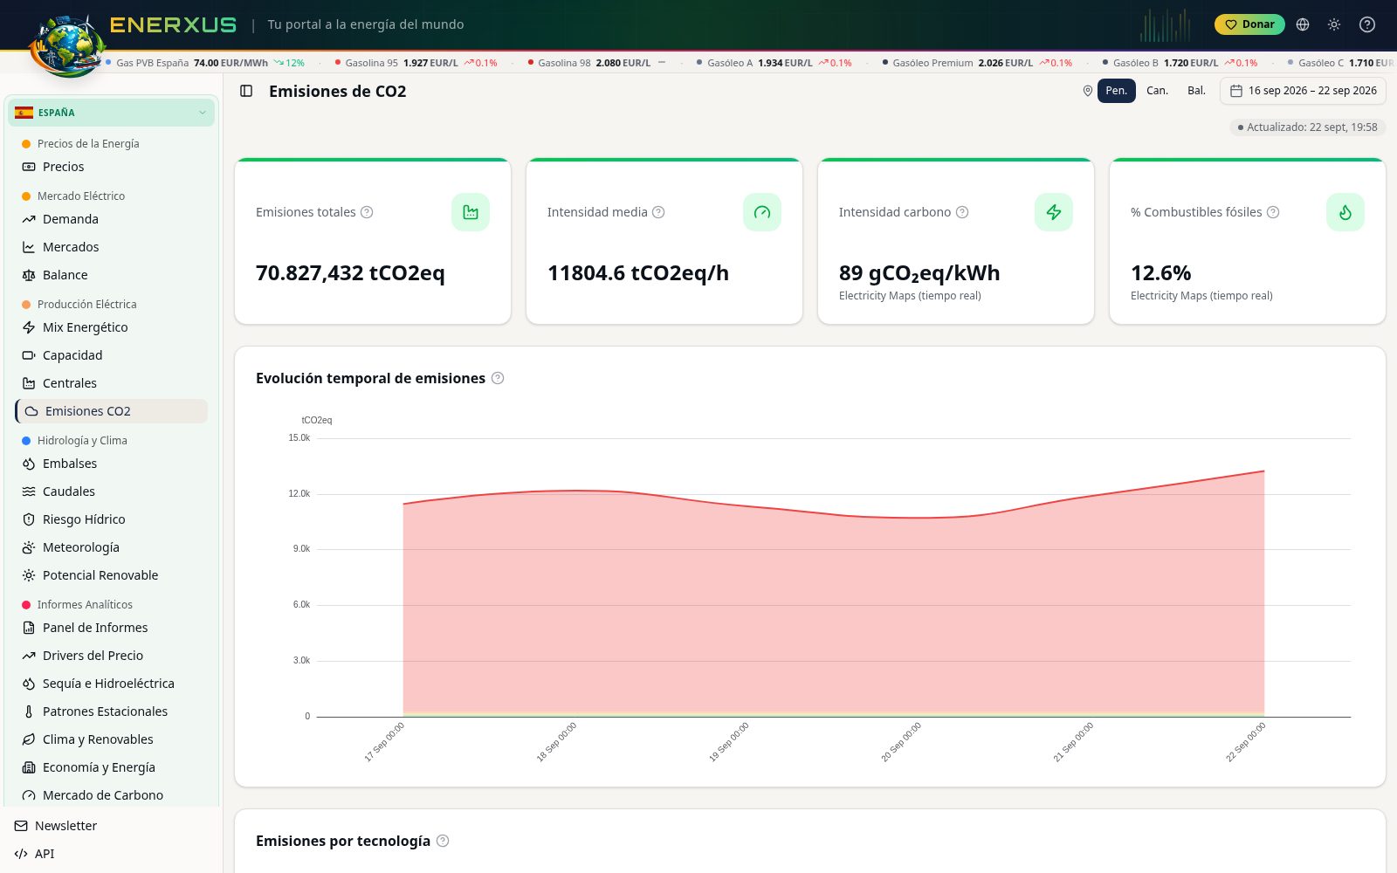Screen dimensions: 1397x873
Task: Switch region to Bal.
Action: tap(1196, 91)
